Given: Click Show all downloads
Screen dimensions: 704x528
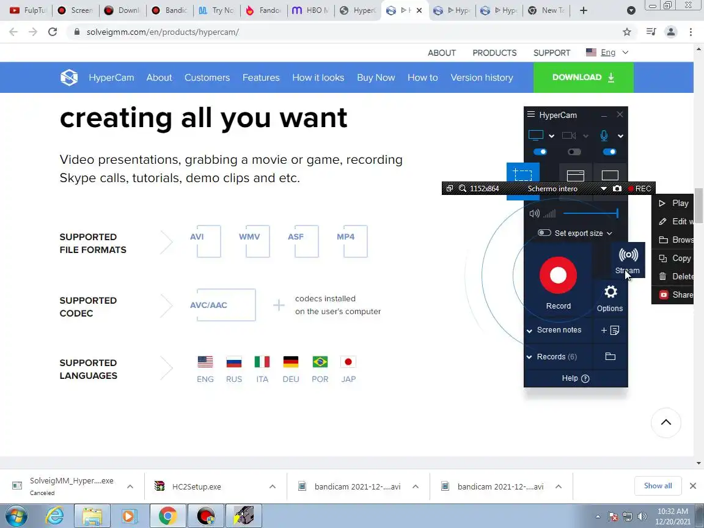Looking at the screenshot, I should (658, 486).
